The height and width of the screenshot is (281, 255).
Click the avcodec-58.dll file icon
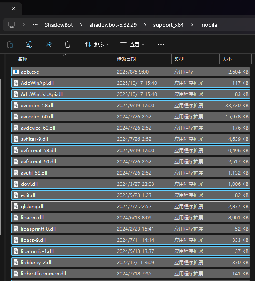pyautogui.click(x=16, y=105)
